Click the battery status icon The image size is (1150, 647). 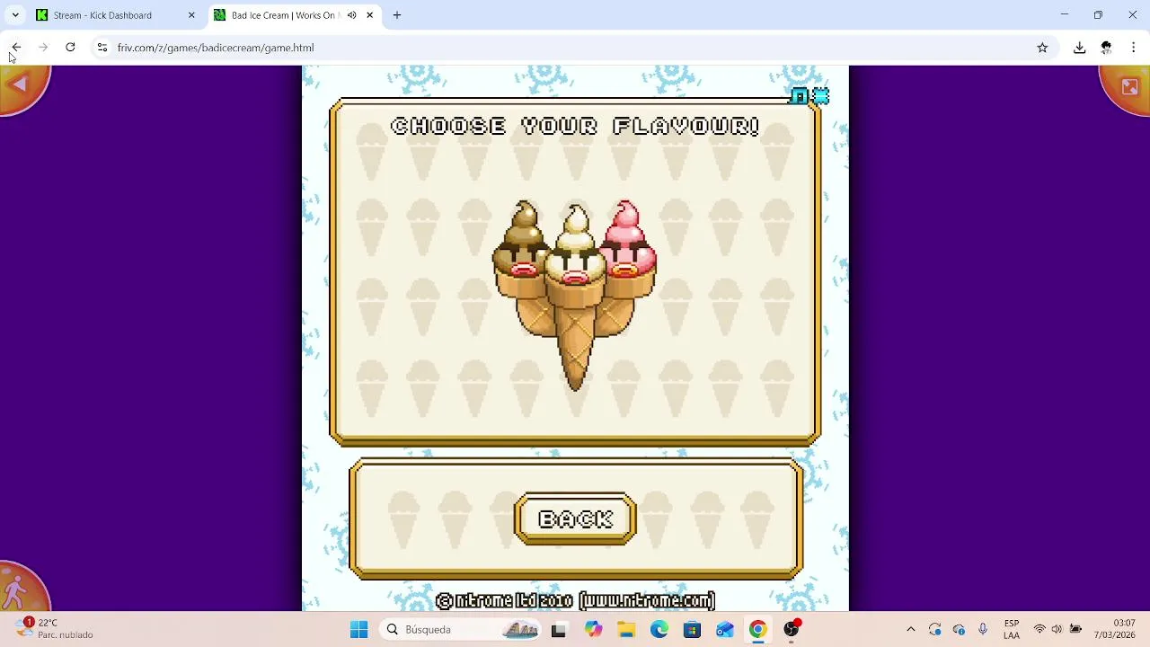tap(1075, 630)
